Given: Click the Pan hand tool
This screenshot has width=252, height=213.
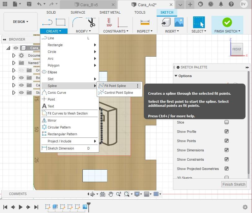Looking at the screenshot, I should coord(111,194).
